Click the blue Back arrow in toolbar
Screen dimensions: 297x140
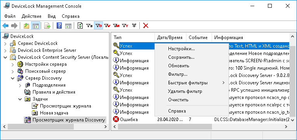click(x=6, y=26)
